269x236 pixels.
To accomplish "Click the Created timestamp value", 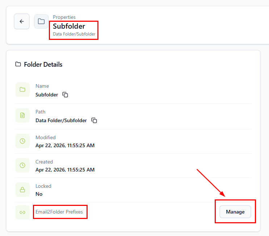I will tap(65, 170).
